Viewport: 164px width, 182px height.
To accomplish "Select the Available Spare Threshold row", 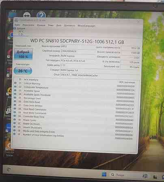I will tap(74, 96).
